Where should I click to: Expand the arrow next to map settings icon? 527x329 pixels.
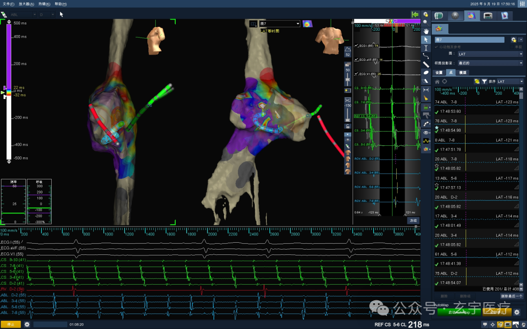[521, 40]
